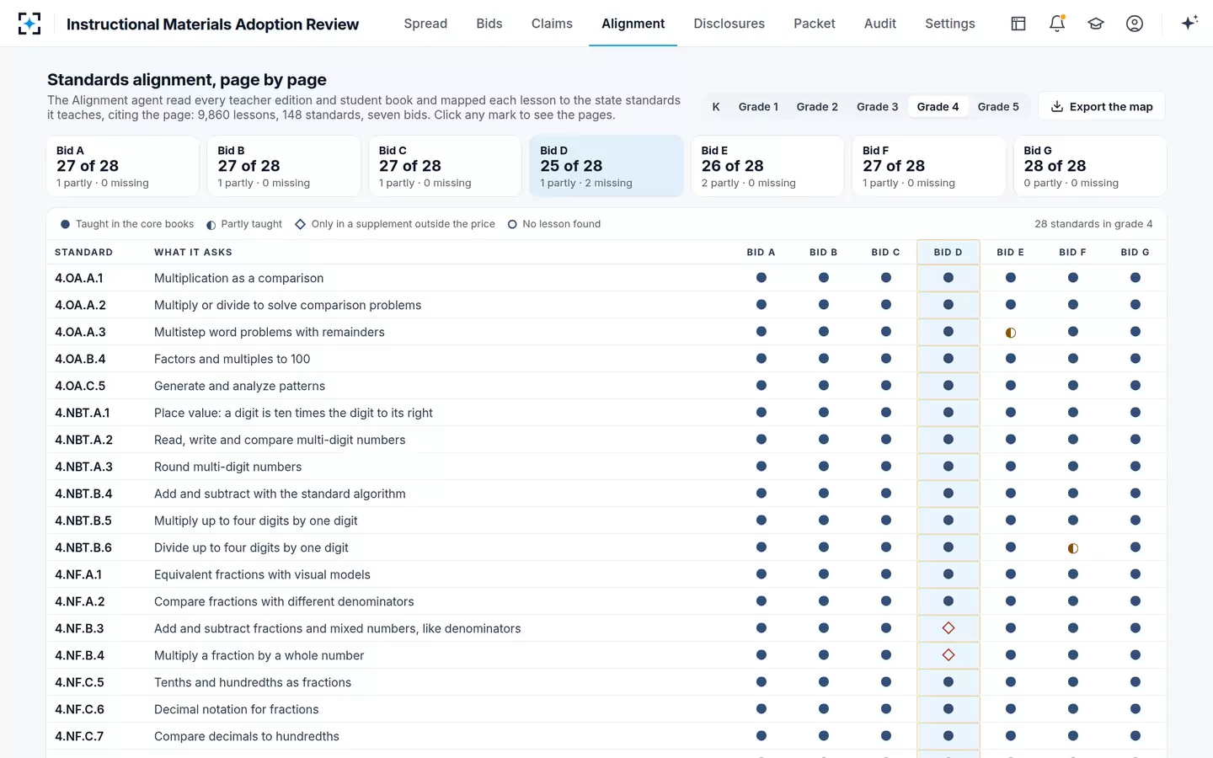This screenshot has height=758, width=1213.
Task: Click Bid B's mark for 4.OA.C.5
Action: pos(824,386)
